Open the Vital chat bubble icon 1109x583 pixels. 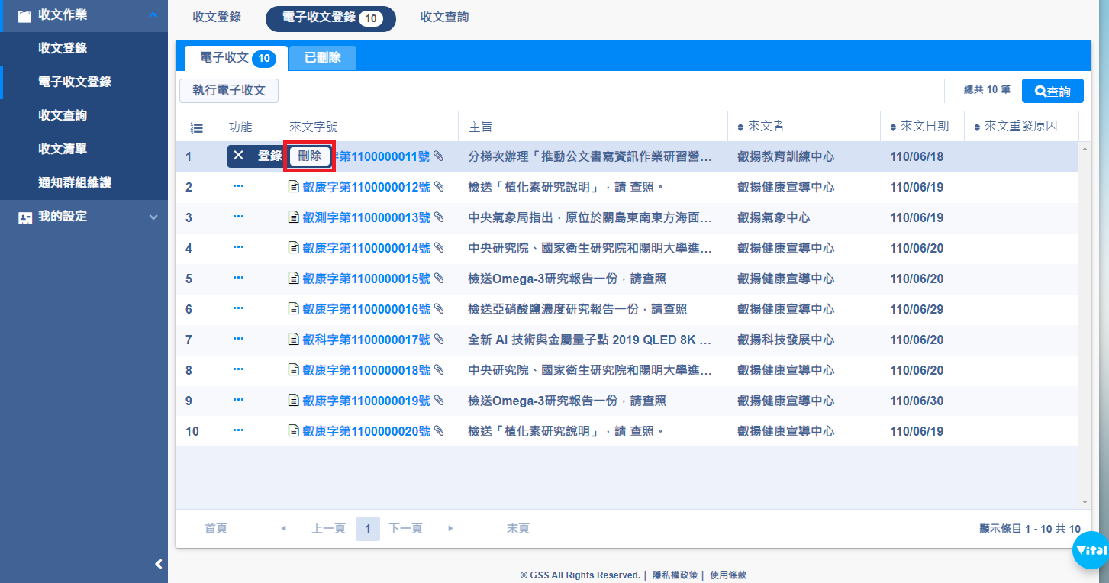tap(1090, 549)
